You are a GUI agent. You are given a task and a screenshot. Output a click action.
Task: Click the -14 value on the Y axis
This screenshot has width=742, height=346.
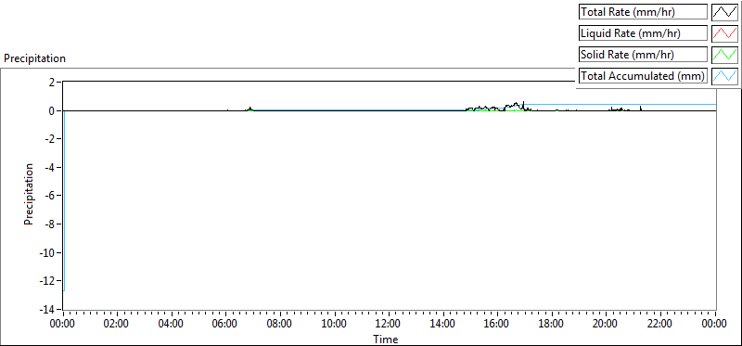[47, 310]
